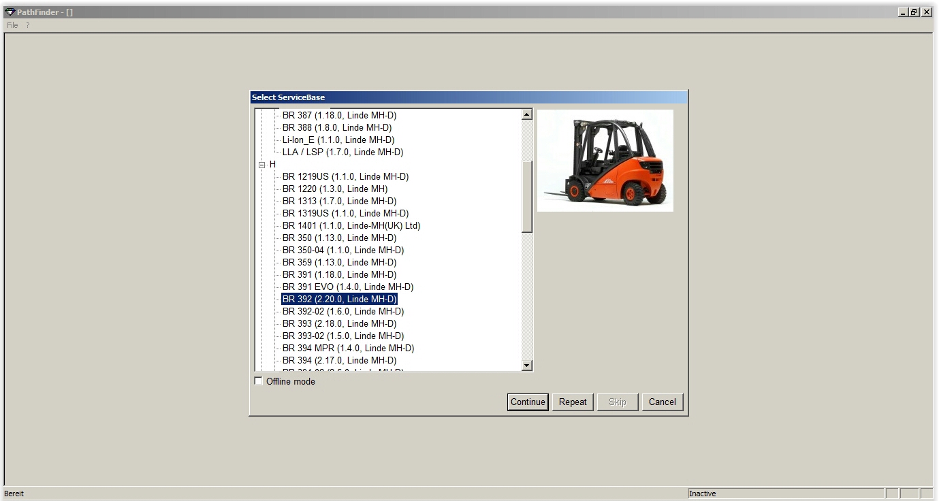Click the H group label in tree
Screen dimensions: 939x501
(272, 165)
